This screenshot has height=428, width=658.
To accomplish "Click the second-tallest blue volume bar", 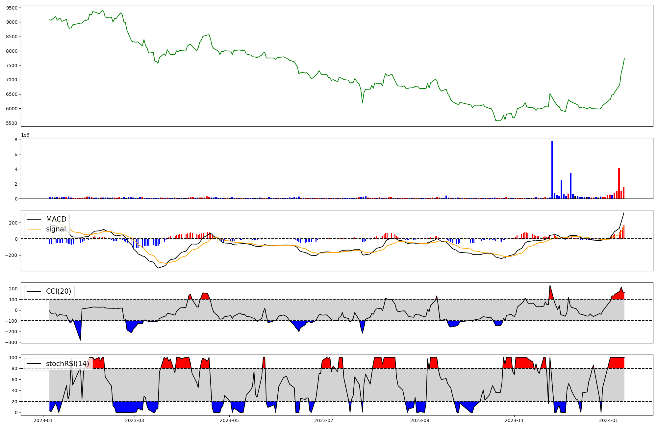I will (570, 186).
